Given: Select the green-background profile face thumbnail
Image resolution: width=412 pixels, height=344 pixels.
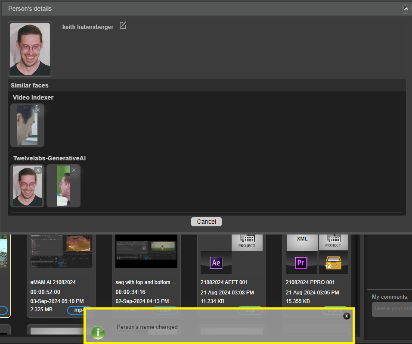Looking at the screenshot, I should pyautogui.click(x=64, y=186).
